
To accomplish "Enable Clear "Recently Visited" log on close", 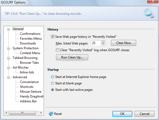I will [x=57, y=50].
